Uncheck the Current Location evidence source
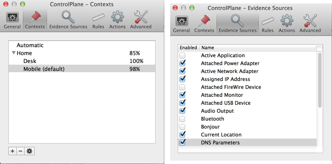Image resolution: width=332 pixels, height=164 pixels. pyautogui.click(x=182, y=135)
